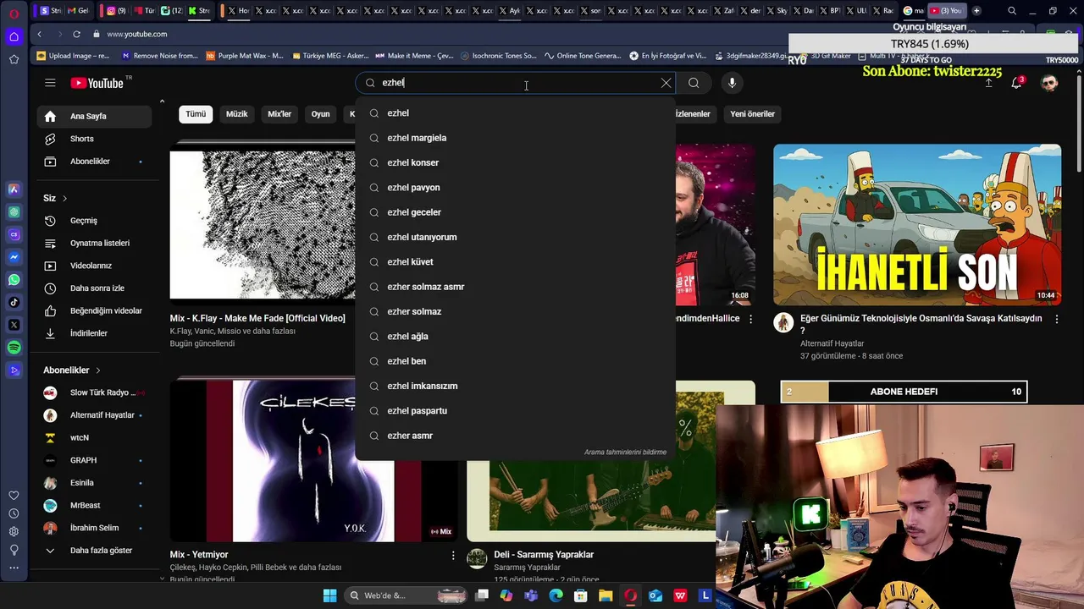The image size is (1084, 609).
Task: Select the Tümü filter chip
Action: pos(196,114)
